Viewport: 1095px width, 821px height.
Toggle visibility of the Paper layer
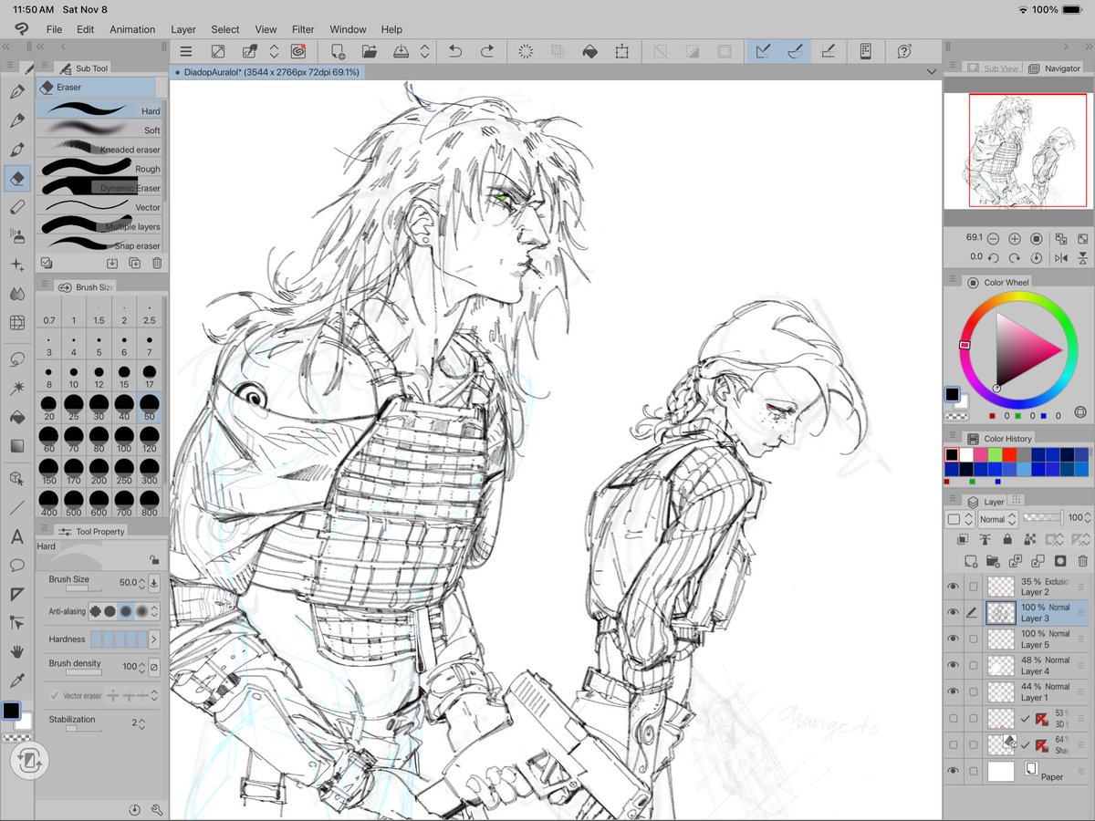tap(954, 771)
